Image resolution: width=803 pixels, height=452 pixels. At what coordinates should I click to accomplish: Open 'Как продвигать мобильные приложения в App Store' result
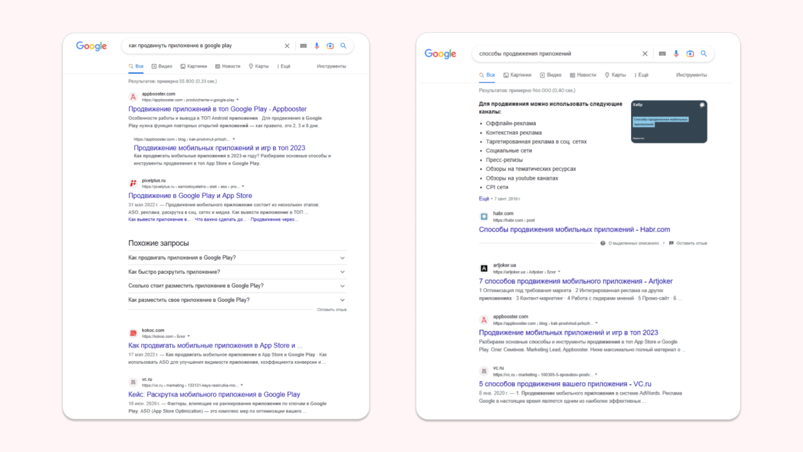215,345
